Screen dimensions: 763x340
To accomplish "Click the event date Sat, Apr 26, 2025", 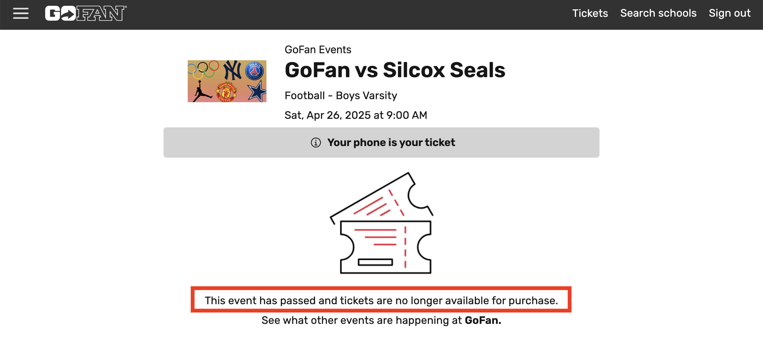I will coord(356,115).
